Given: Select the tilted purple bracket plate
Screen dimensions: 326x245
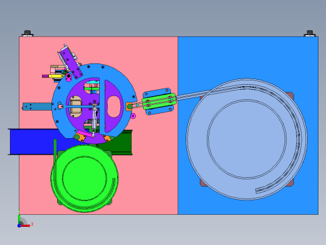Looking at the screenshot, I should pyautogui.click(x=71, y=63).
